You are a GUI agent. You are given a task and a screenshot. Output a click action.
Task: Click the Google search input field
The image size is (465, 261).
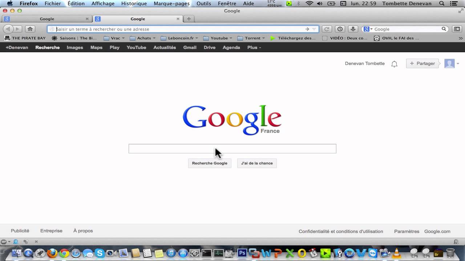[232, 149]
